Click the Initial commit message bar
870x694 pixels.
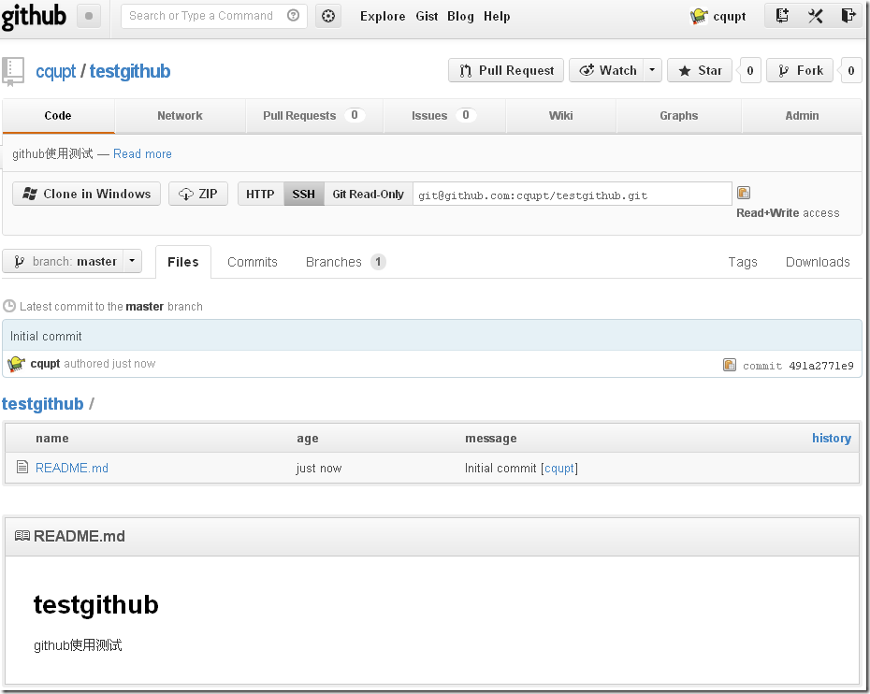(x=431, y=335)
